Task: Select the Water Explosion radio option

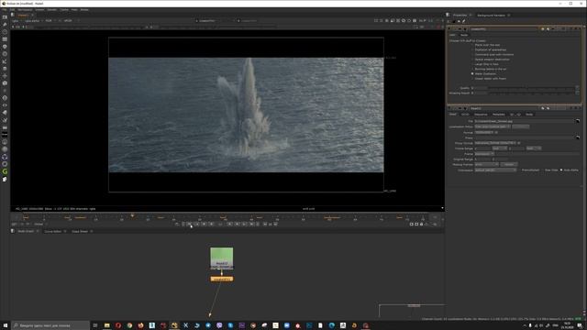Action: tap(473, 73)
